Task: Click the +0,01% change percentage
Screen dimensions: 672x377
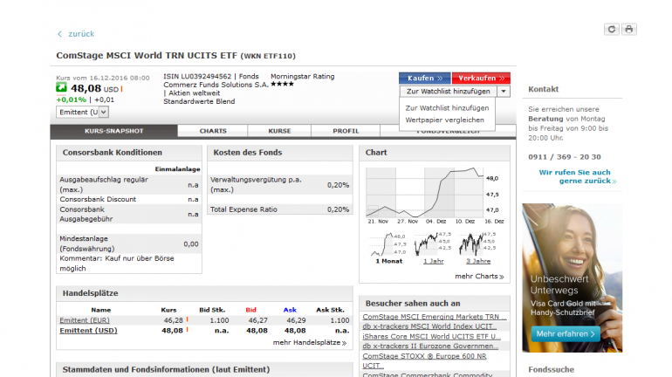Action: [x=72, y=99]
